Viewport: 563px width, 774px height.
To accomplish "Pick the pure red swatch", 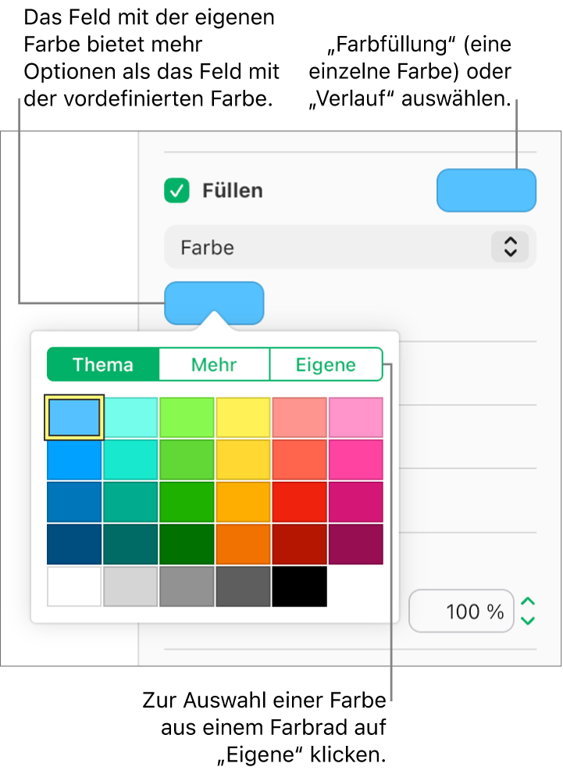I will click(x=299, y=501).
